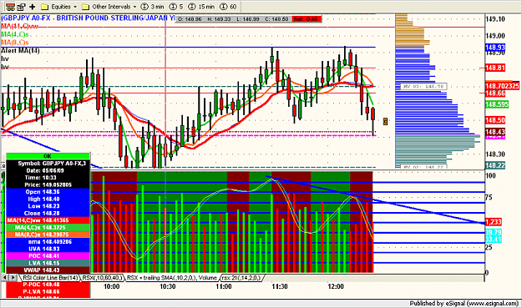The height and width of the screenshot is (308, 522).
Task: Click the Price: 149.052805 data row
Action: 48,184
